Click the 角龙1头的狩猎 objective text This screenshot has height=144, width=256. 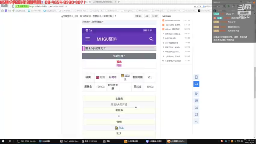(x=119, y=105)
